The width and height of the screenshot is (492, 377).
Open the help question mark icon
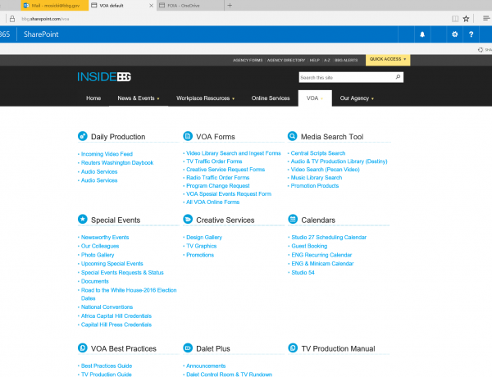pyautogui.click(x=471, y=34)
